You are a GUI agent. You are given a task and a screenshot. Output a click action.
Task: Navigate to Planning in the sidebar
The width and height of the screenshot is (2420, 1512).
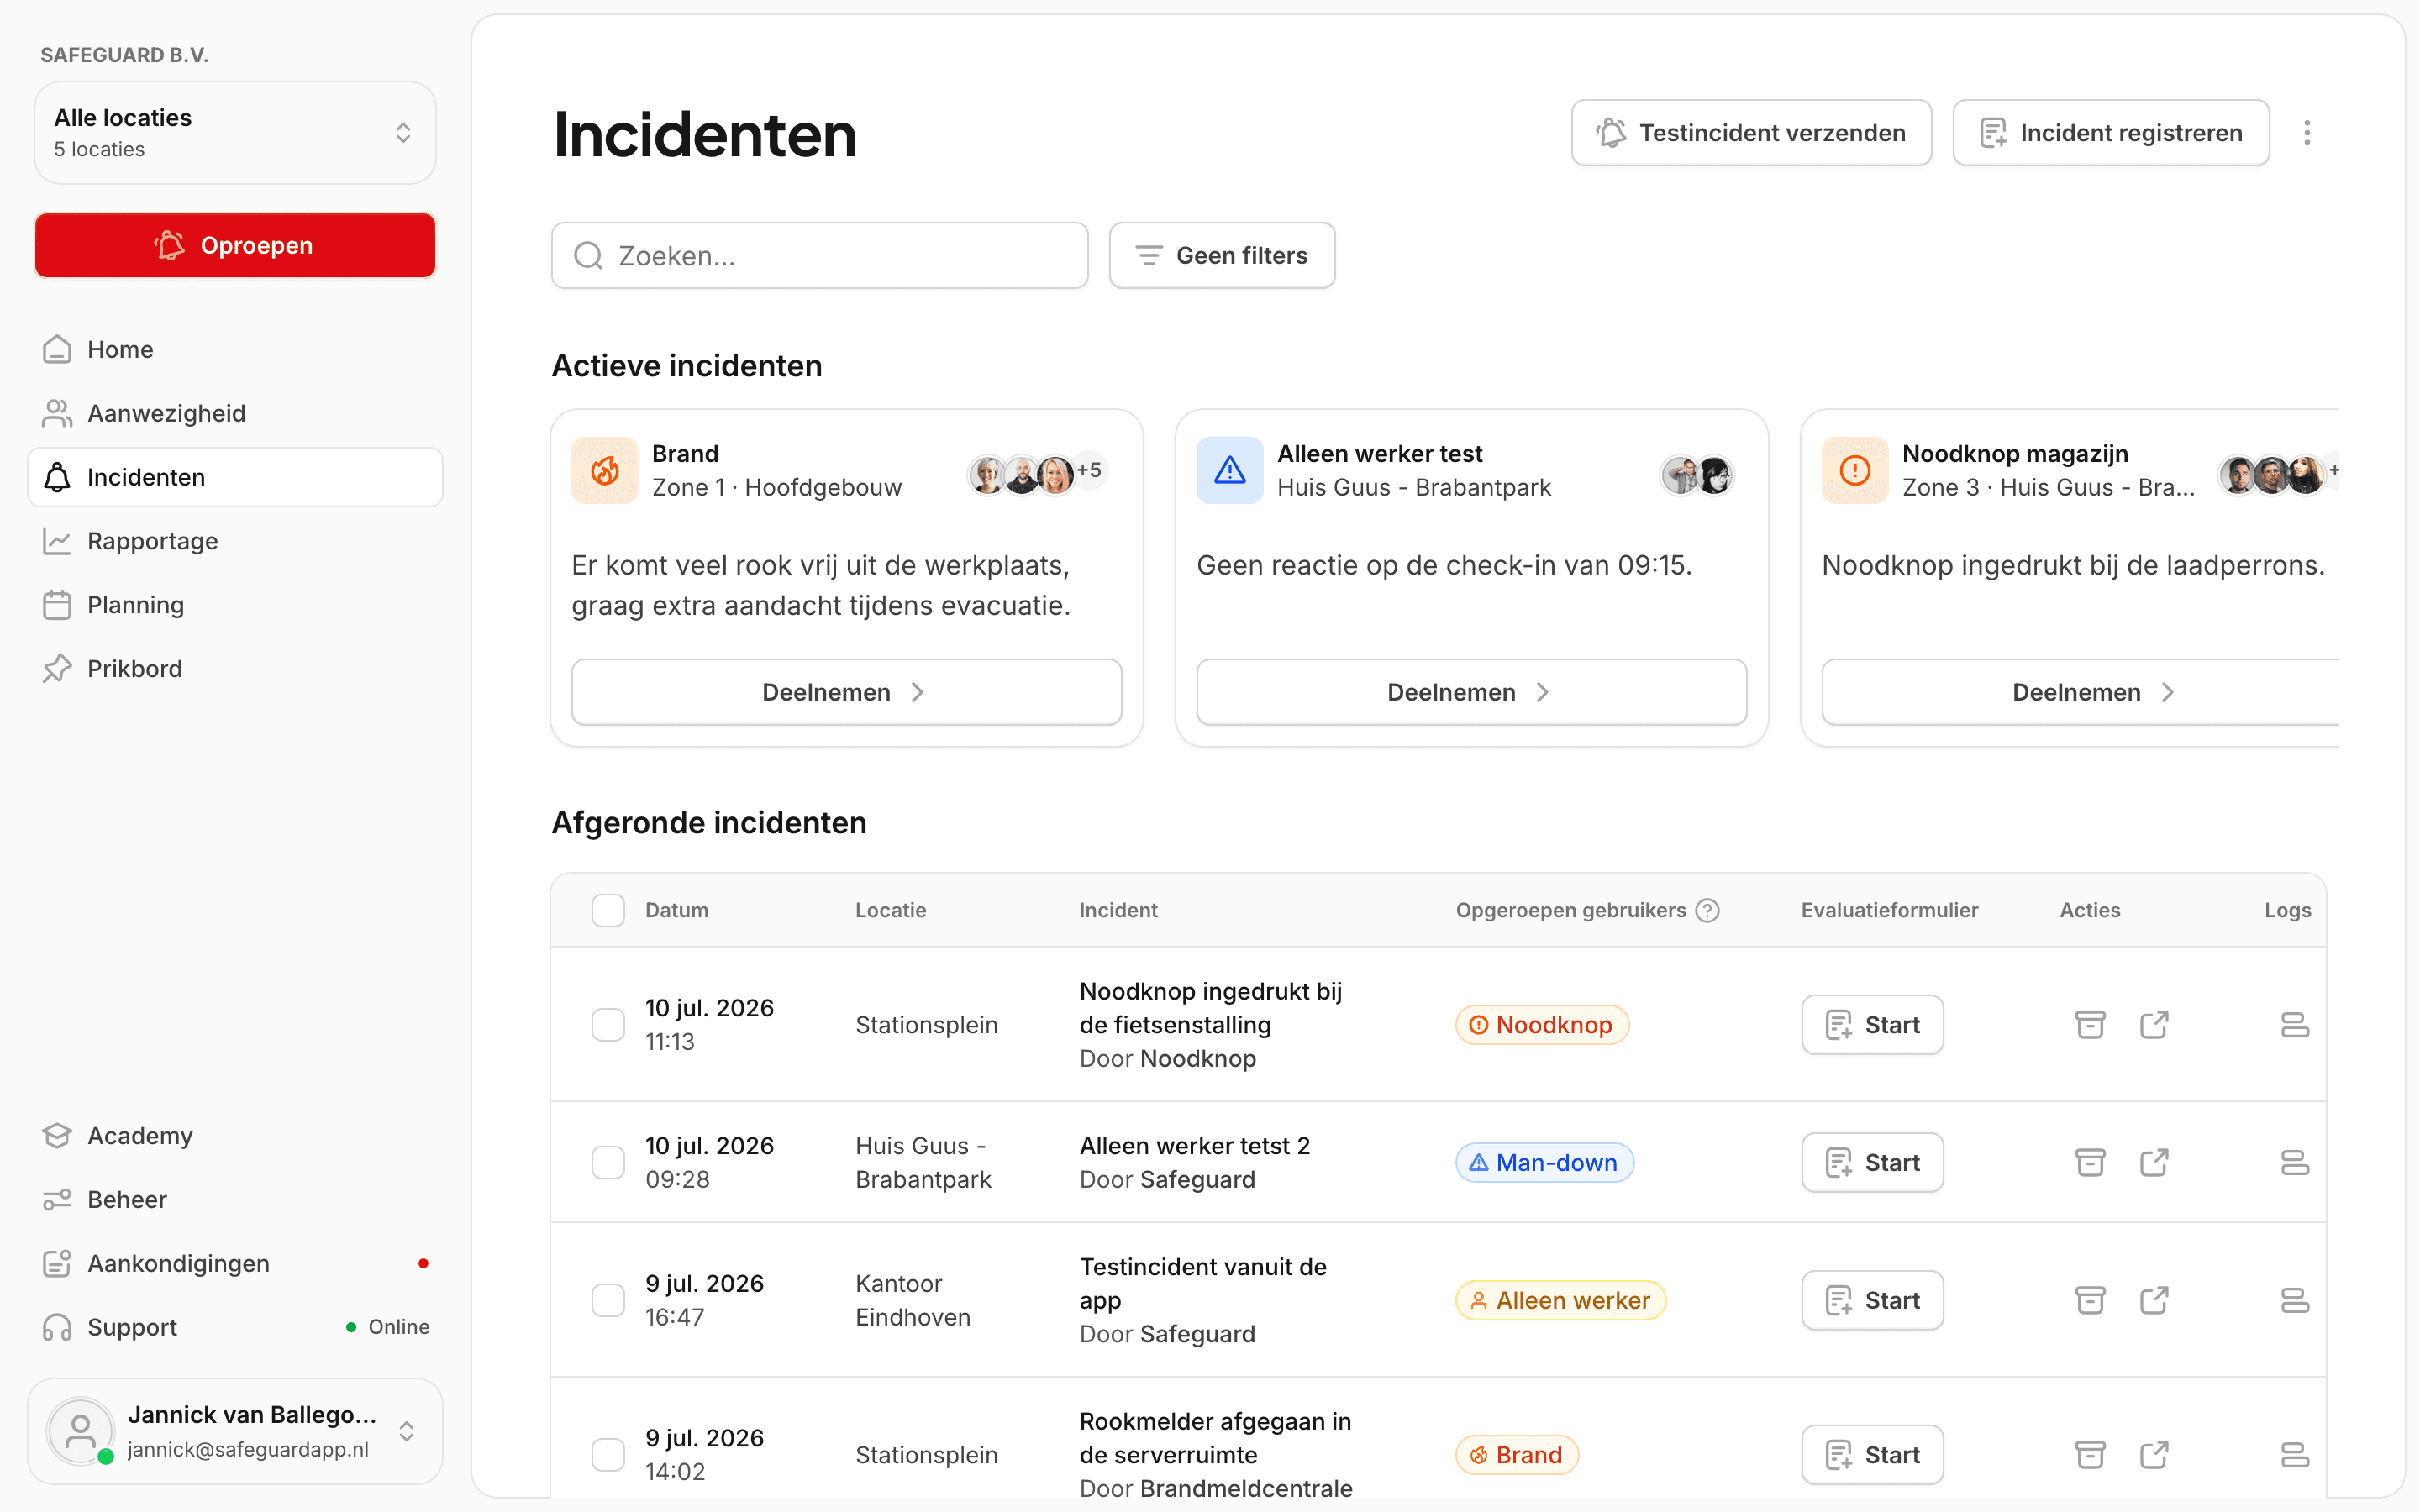coord(235,605)
